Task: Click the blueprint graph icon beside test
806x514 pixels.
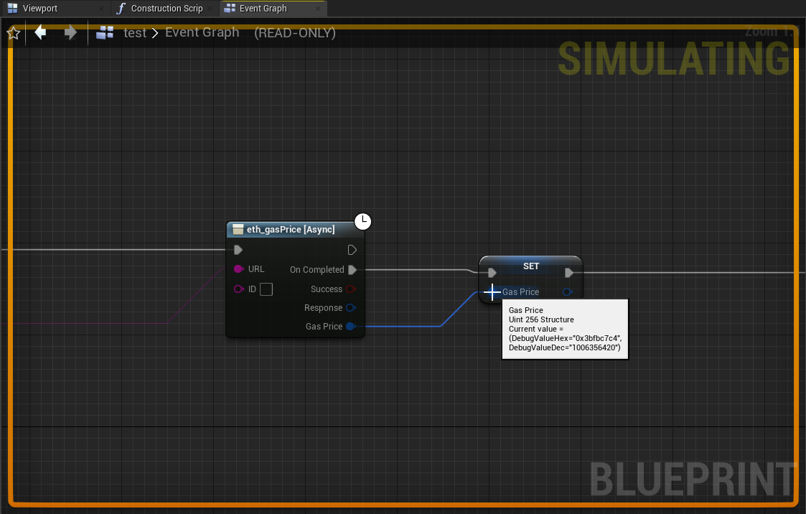Action: pos(106,32)
